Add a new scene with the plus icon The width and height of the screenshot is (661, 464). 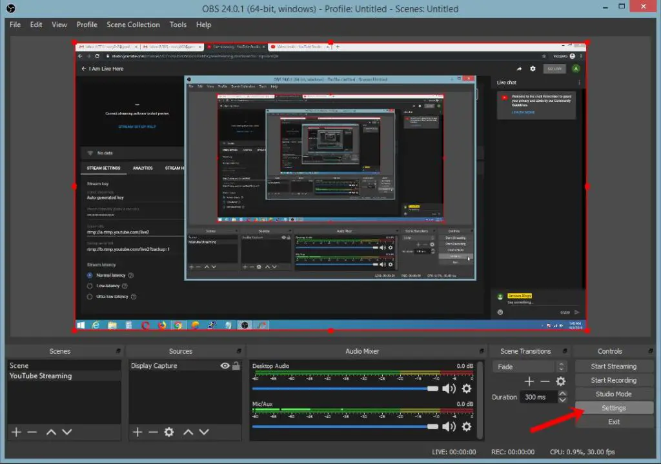coord(16,432)
